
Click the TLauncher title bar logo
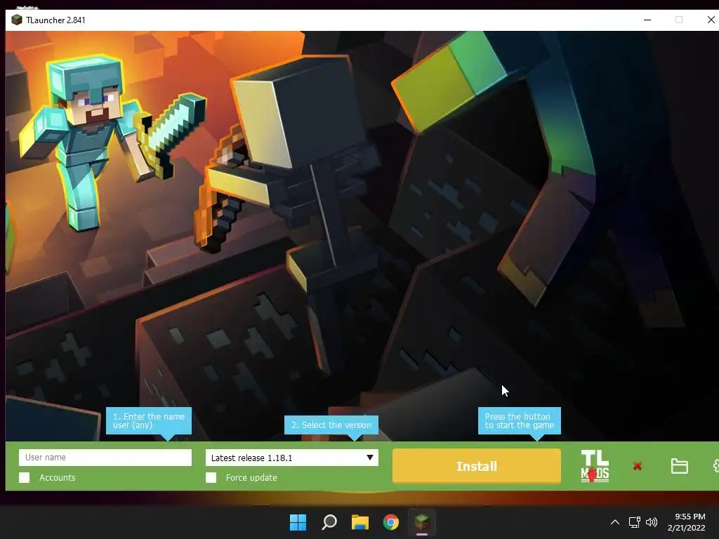[x=17, y=20]
